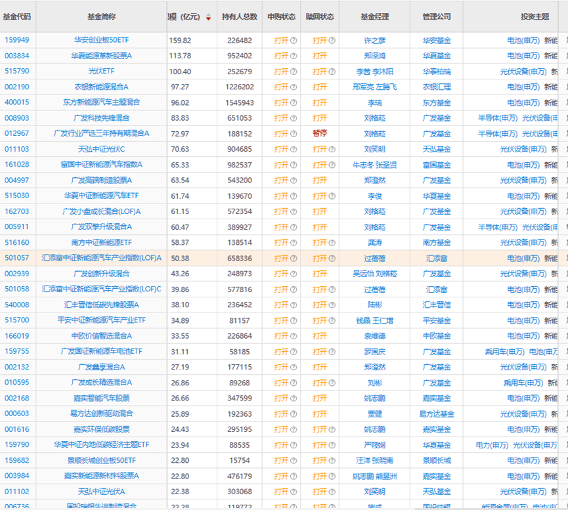568x510 pixels.
Task: View manager 过蓓蓓 in row 501058
Action: coord(375,289)
